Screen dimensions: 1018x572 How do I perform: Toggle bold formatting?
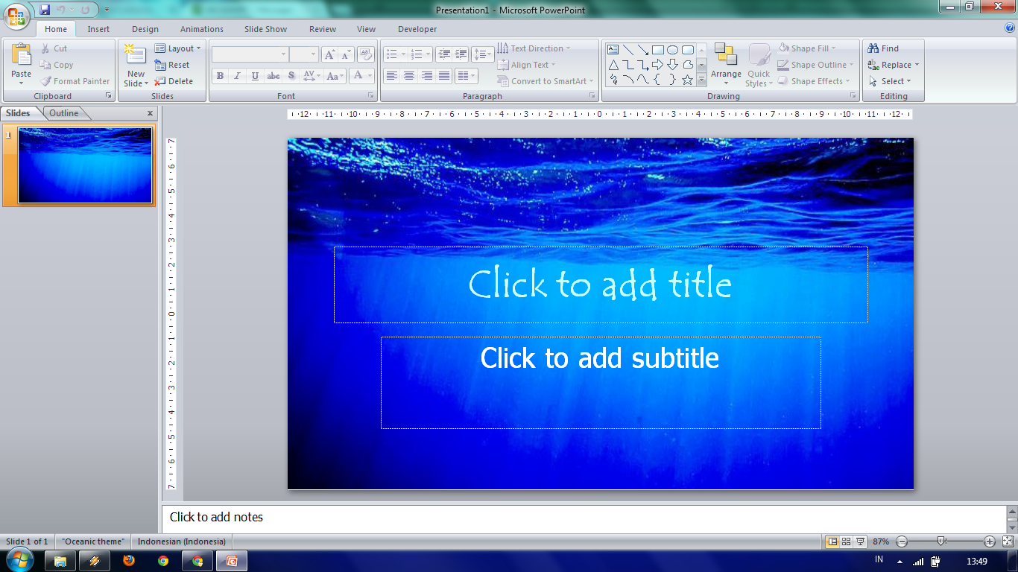(x=220, y=75)
